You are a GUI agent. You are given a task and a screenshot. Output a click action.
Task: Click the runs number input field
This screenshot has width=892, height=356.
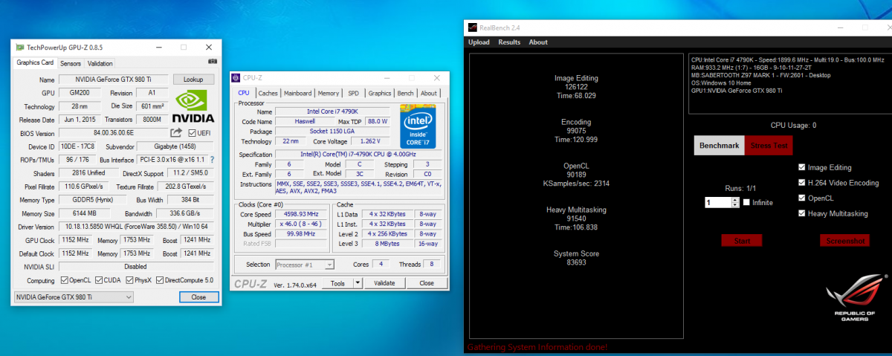(717, 202)
